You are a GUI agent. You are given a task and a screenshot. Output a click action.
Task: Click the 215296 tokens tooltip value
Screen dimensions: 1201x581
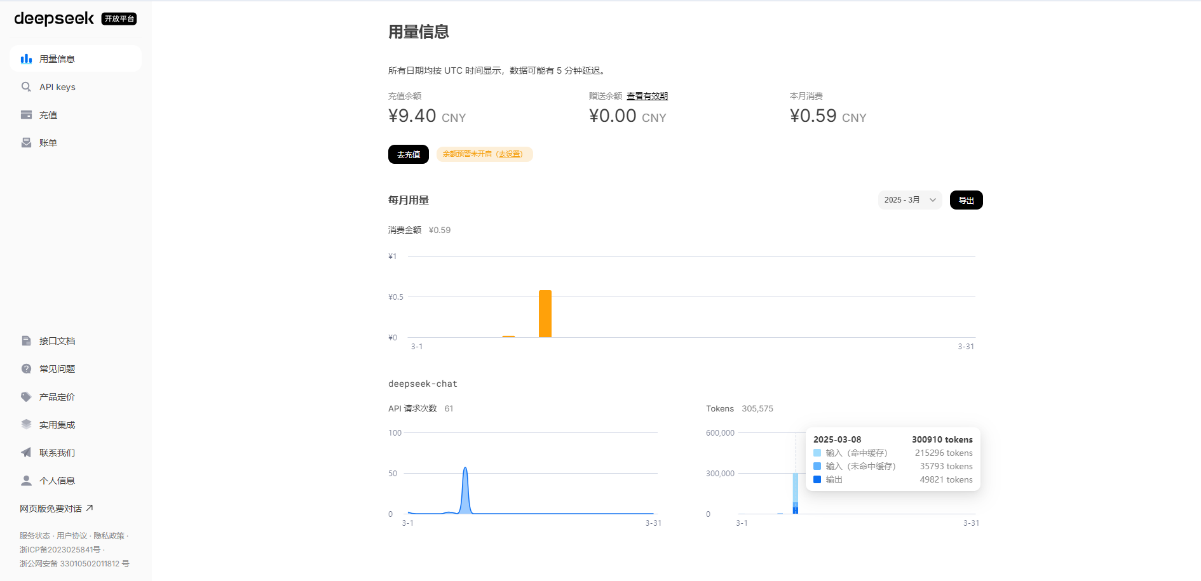(x=944, y=453)
